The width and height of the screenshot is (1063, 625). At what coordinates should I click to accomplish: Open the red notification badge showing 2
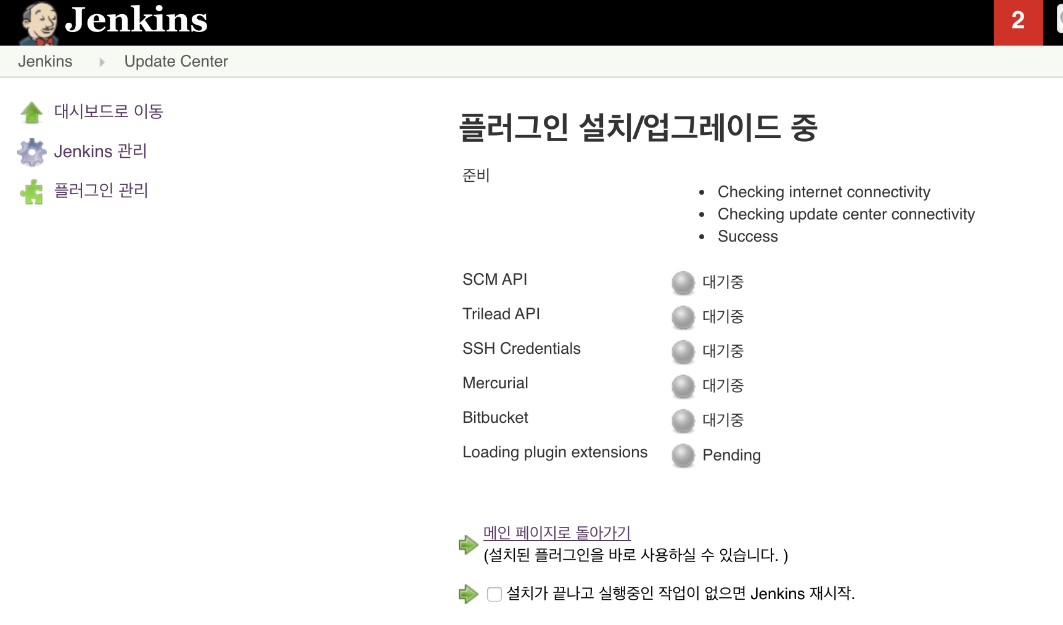coord(1018,22)
